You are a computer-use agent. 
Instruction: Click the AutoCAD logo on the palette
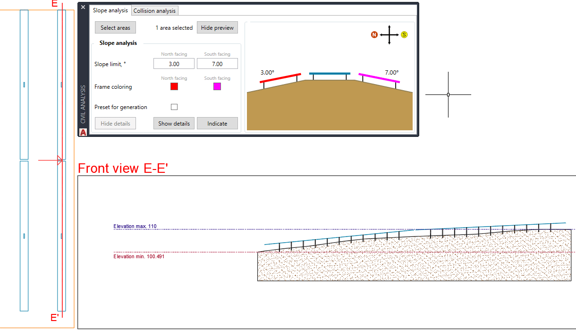(83, 133)
